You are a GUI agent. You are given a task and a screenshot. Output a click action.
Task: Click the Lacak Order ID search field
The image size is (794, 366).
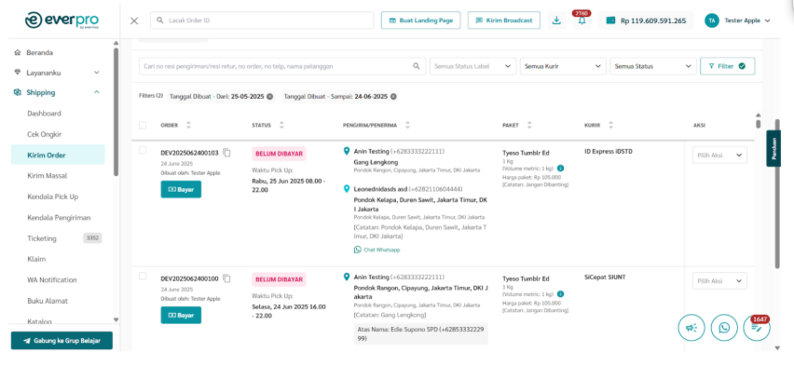point(262,20)
